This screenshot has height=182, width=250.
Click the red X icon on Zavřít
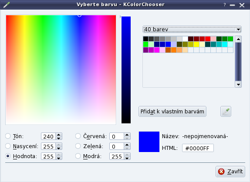point(221,172)
